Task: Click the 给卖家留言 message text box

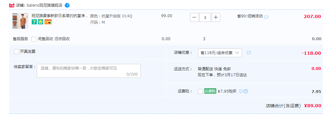Action: pyautogui.click(x=89, y=71)
